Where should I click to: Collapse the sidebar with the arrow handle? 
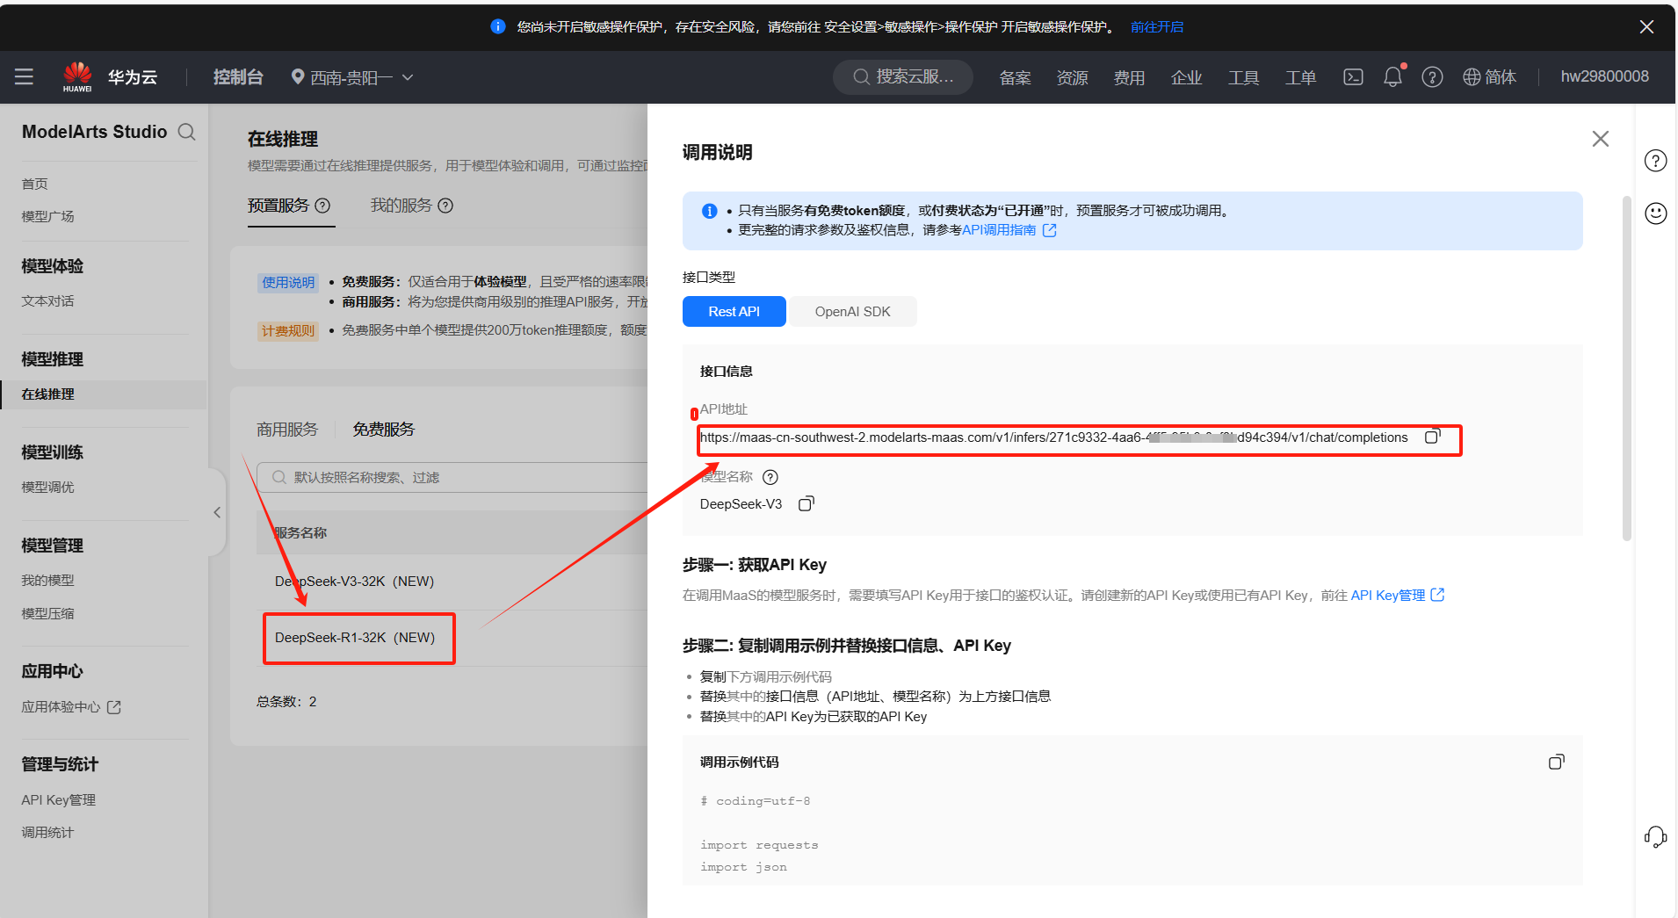coord(217,512)
